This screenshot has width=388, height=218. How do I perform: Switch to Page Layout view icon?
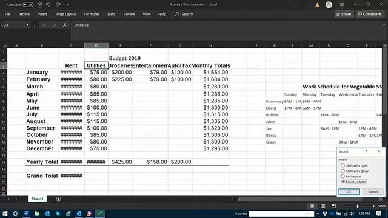click(x=323, y=206)
